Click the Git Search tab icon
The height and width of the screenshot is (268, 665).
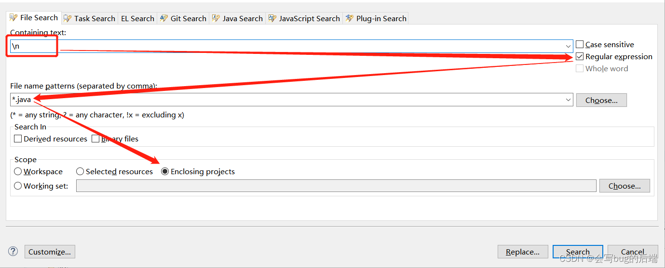coord(164,18)
